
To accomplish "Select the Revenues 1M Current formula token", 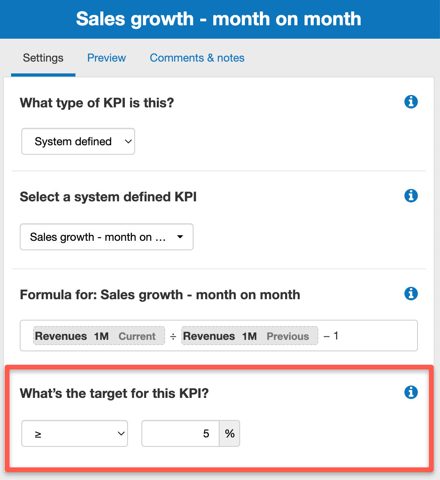I will pyautogui.click(x=99, y=336).
